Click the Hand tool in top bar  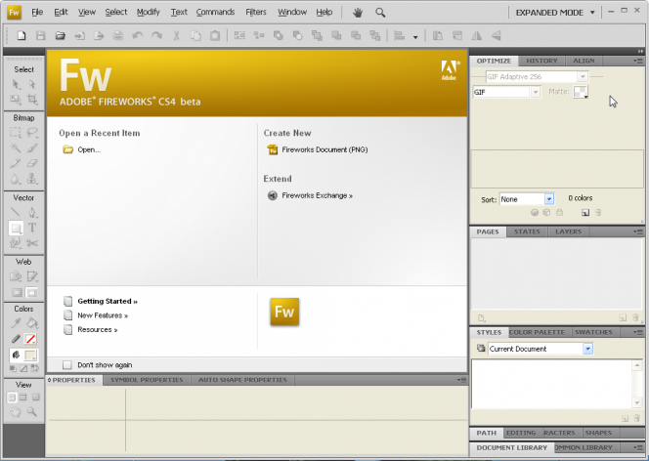pos(358,13)
